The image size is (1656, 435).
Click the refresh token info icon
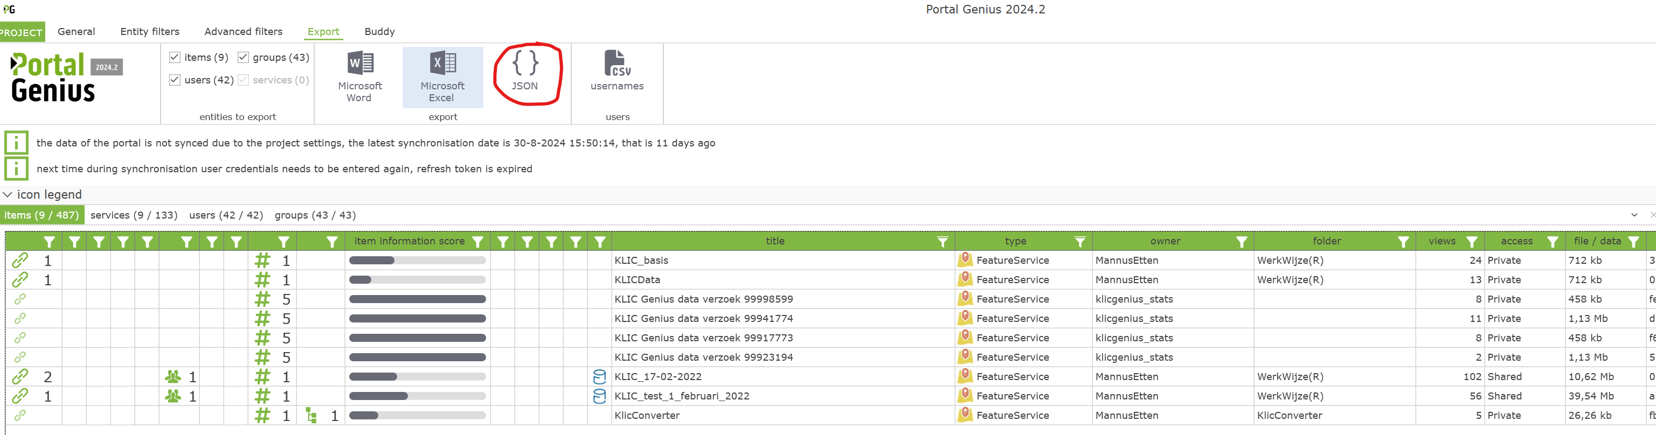pyautogui.click(x=16, y=169)
